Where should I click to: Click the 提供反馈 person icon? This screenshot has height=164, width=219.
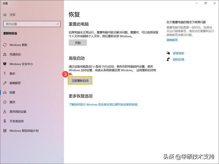pos(168,60)
